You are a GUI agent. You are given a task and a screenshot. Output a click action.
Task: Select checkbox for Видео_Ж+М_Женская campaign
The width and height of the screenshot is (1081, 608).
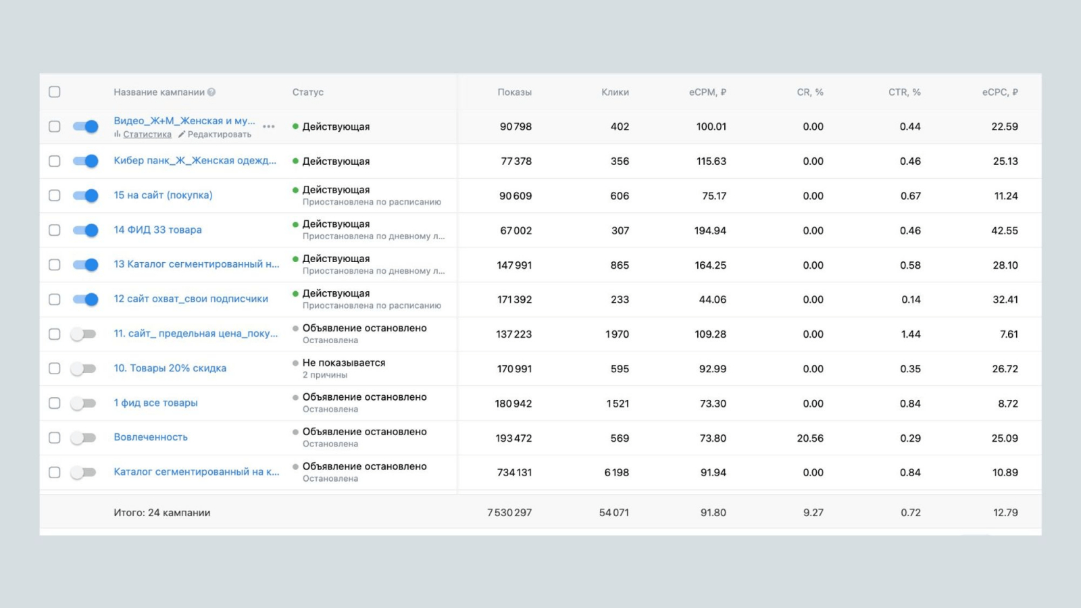click(x=55, y=126)
